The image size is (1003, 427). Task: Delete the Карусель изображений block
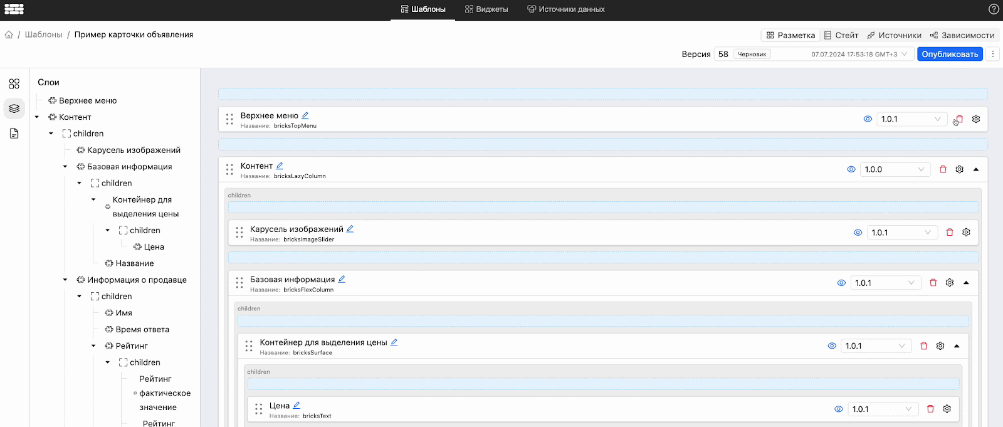click(x=950, y=233)
